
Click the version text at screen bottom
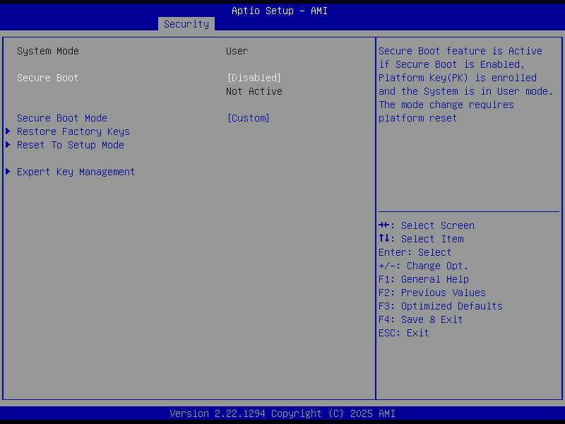(282, 413)
